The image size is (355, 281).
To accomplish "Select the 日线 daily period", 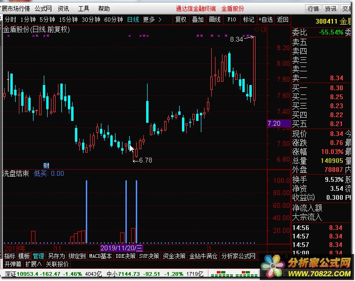I will point(133,20).
